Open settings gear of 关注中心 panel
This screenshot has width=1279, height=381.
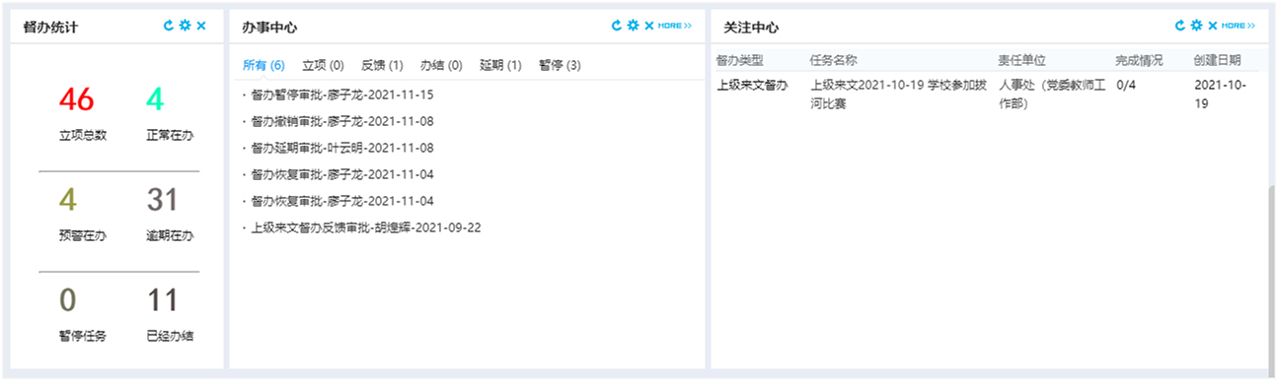[1196, 26]
